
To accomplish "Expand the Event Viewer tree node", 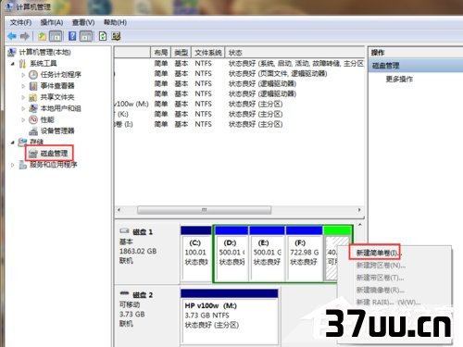I will click(x=23, y=86).
